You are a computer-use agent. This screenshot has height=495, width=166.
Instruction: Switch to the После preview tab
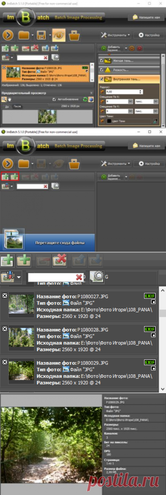pos(17,107)
